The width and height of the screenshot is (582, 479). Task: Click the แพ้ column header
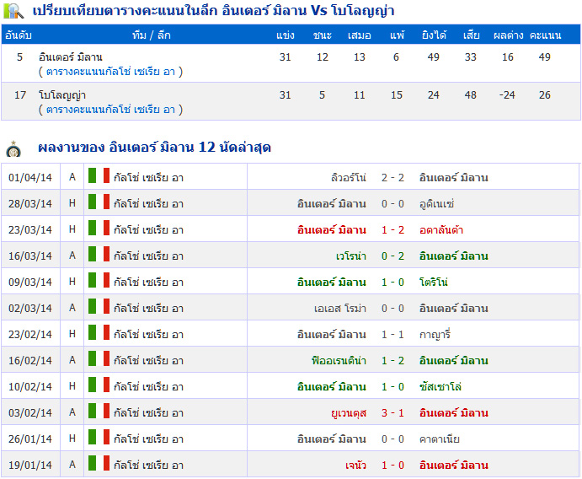coord(397,35)
